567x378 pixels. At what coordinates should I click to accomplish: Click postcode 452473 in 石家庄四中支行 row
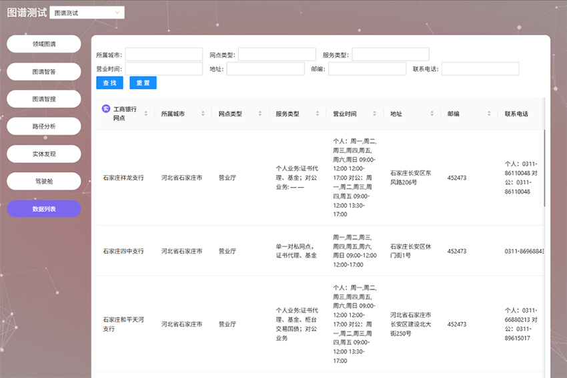click(457, 251)
